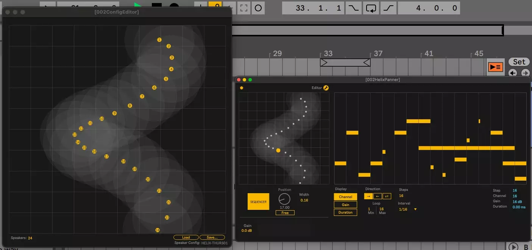Switch display to Gain
Viewport: 532px width, 250px height.
click(x=345, y=205)
